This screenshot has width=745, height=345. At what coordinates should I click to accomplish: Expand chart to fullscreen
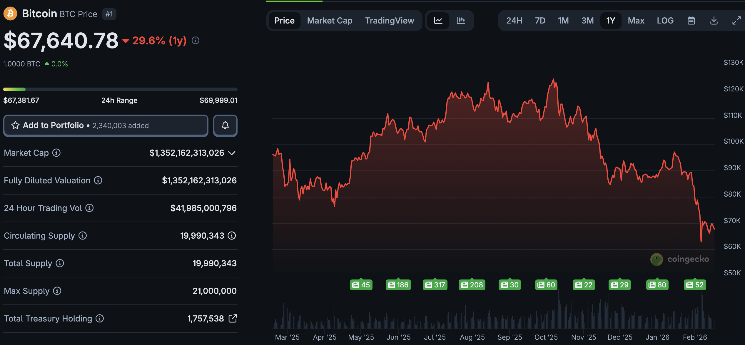[x=736, y=21]
